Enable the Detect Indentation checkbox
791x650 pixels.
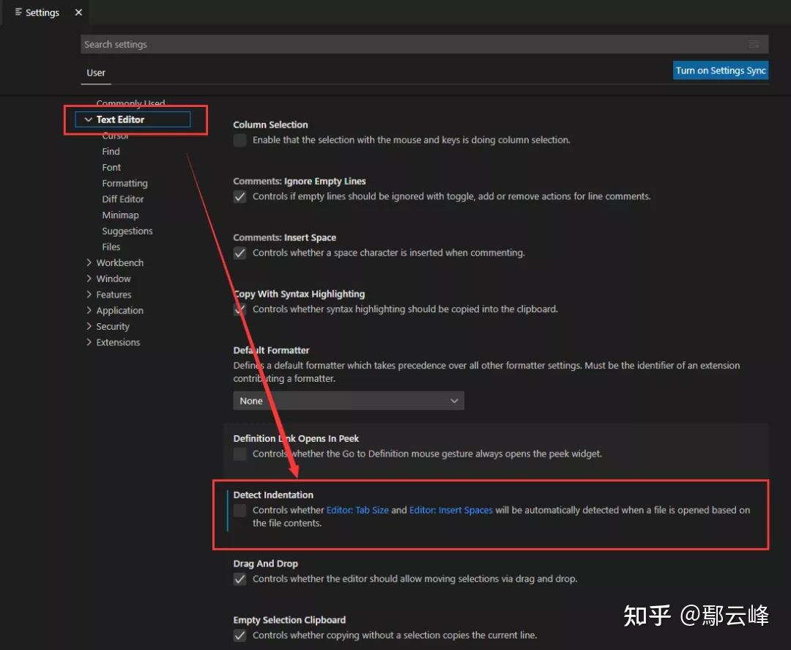pyautogui.click(x=239, y=510)
